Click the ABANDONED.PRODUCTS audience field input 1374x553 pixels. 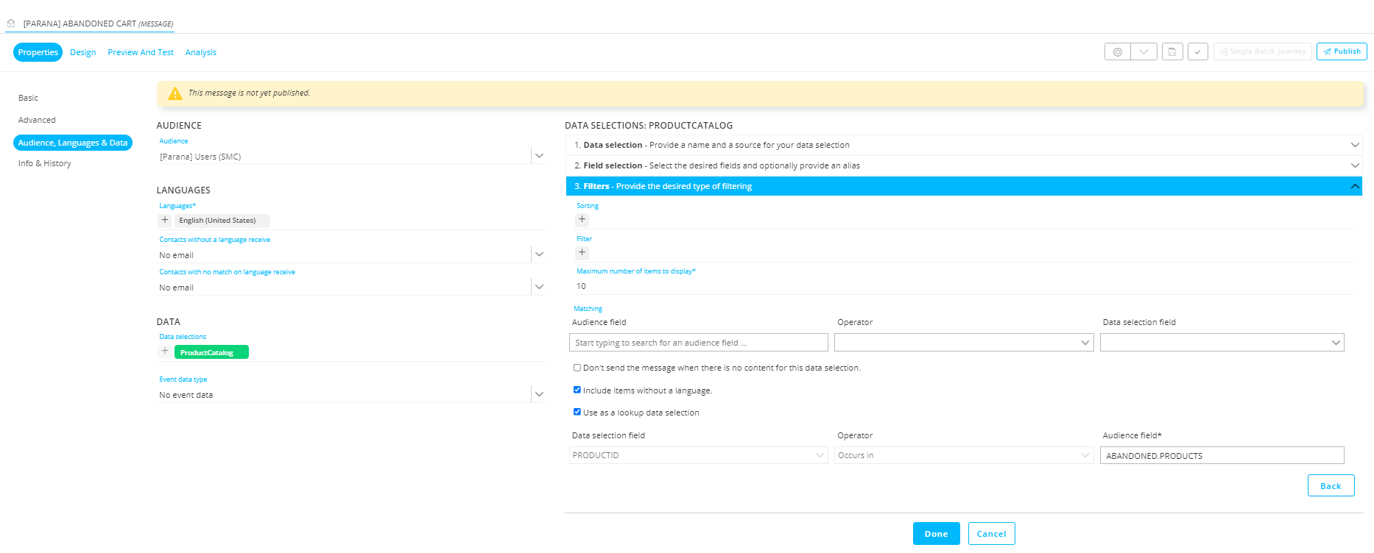pyautogui.click(x=1221, y=456)
